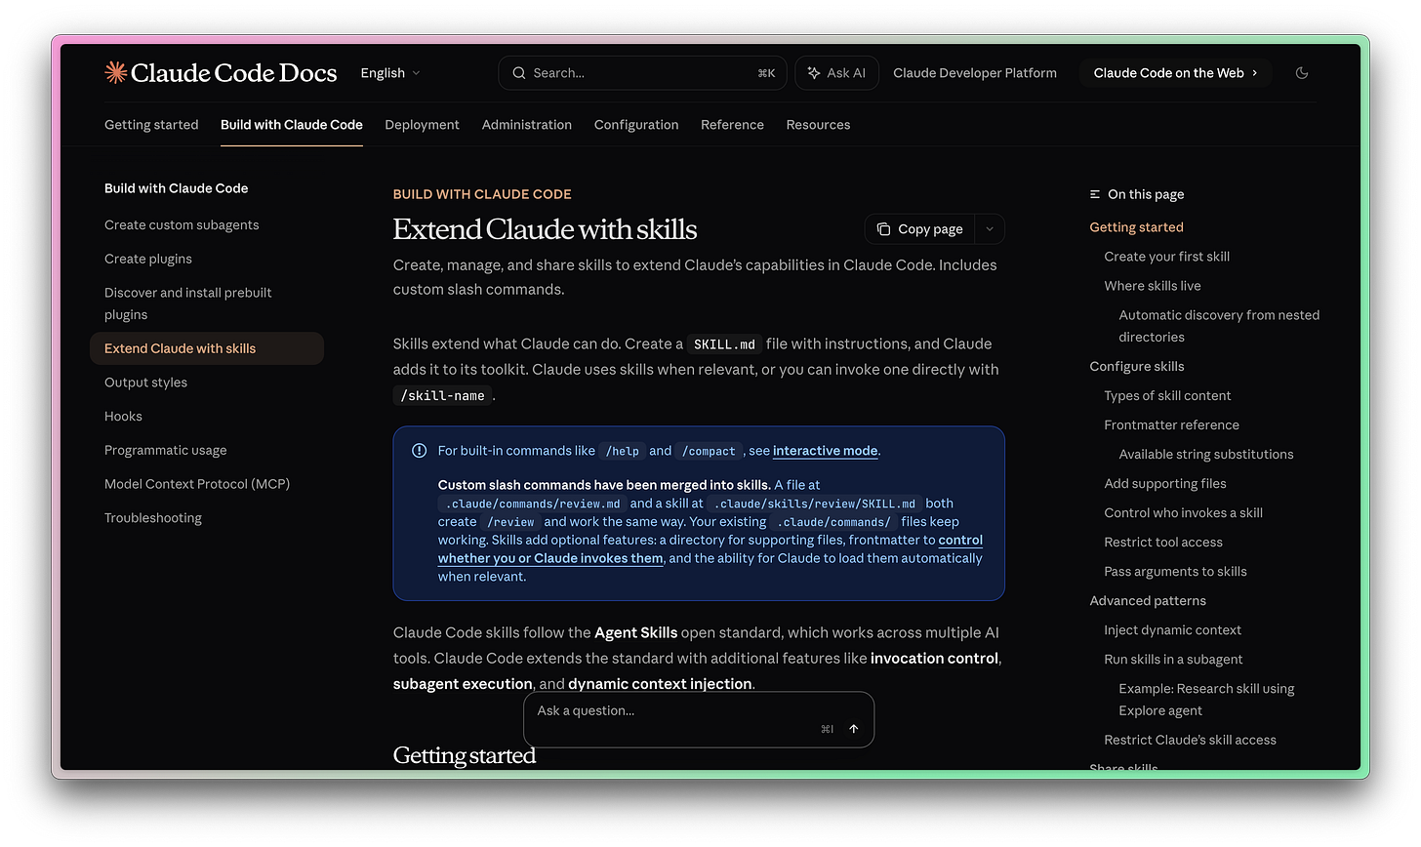
Task: Click the BUILD WITH CLAUDE CODE breadcrumb label
Action: coord(482,194)
